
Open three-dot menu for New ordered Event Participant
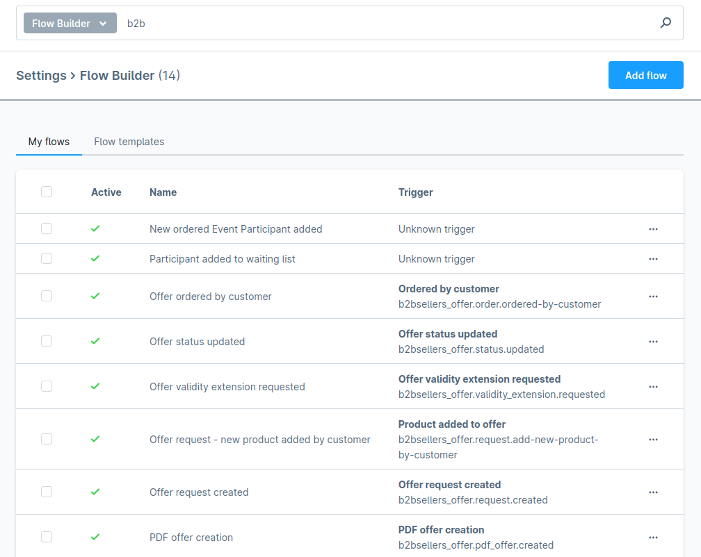[653, 229]
